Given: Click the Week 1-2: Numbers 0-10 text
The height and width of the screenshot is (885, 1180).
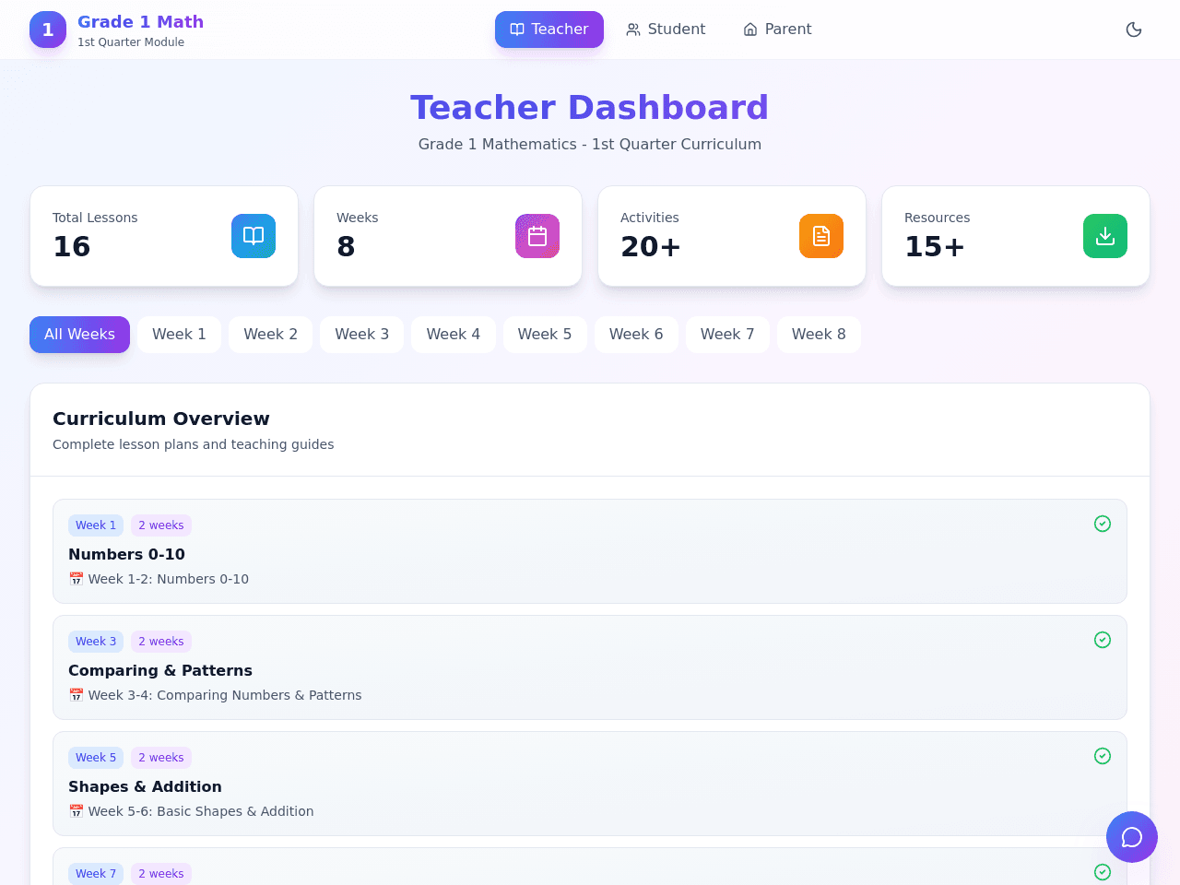Looking at the screenshot, I should (x=169, y=579).
